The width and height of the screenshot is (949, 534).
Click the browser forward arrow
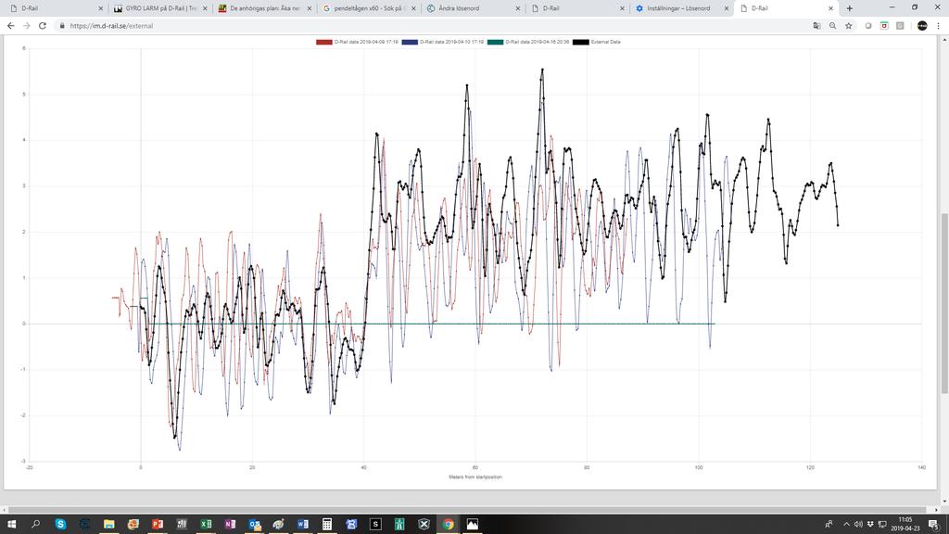coord(26,25)
